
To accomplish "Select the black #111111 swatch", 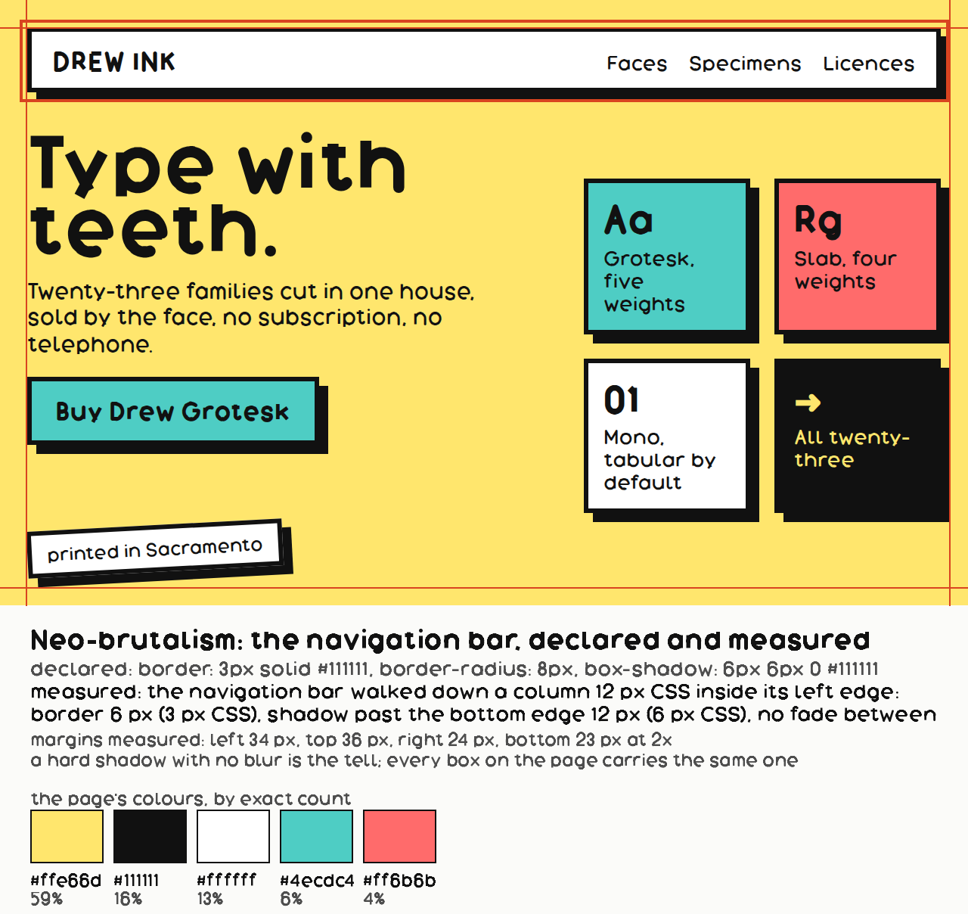I will point(150,836).
